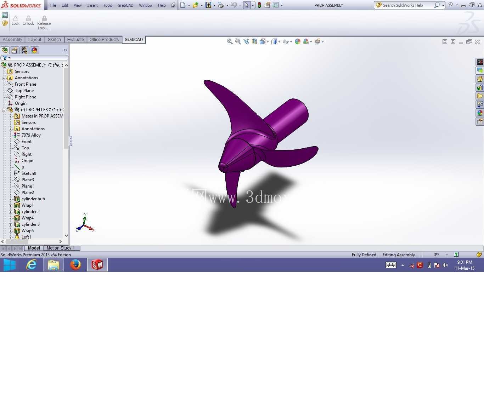The height and width of the screenshot is (395, 484).
Task: Open the Select tool dropdown arrow
Action: (253, 5)
